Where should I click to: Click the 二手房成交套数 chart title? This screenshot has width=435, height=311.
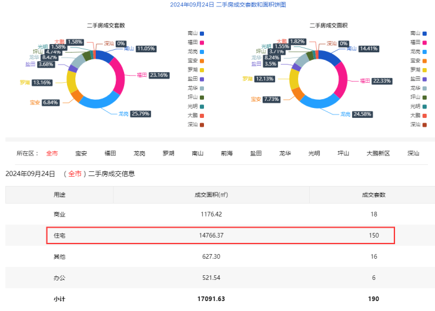[x=106, y=25]
